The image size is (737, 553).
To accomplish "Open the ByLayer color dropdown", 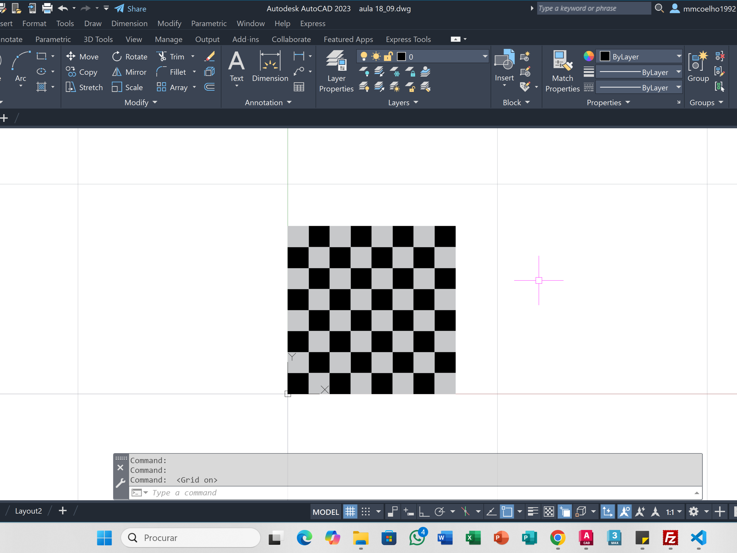I will [x=679, y=57].
